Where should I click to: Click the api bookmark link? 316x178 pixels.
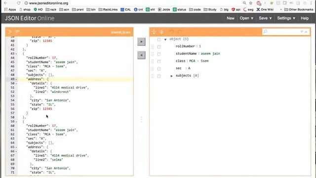click(x=236, y=9)
